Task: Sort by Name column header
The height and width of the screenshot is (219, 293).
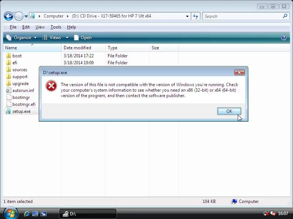Action: point(32,48)
